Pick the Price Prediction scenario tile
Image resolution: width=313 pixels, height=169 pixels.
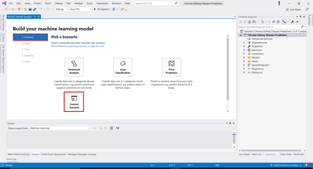(x=171, y=67)
